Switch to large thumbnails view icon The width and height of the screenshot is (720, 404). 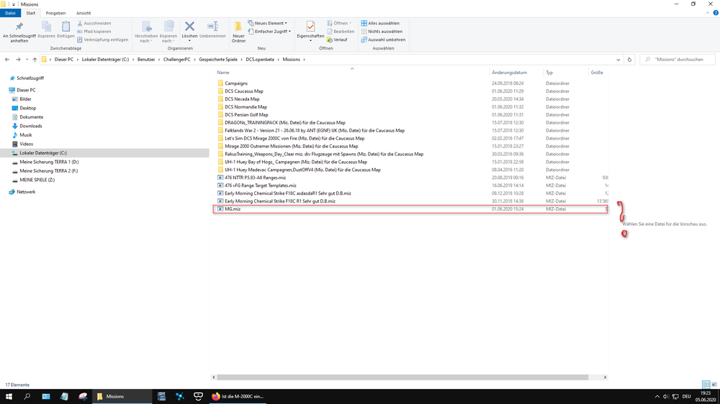point(714,385)
